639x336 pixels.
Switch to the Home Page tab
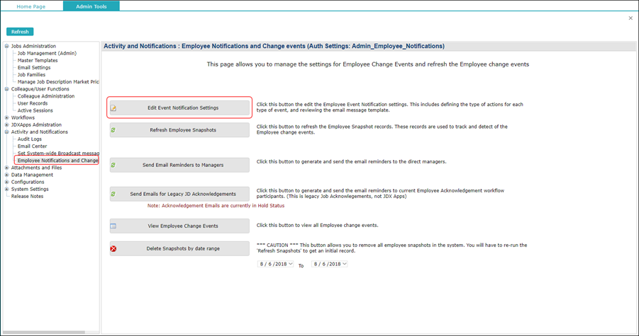(31, 6)
